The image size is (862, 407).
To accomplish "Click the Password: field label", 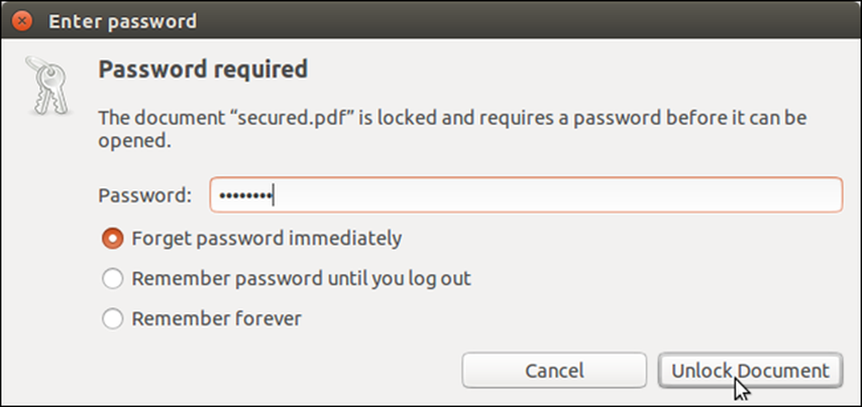I will 145,195.
